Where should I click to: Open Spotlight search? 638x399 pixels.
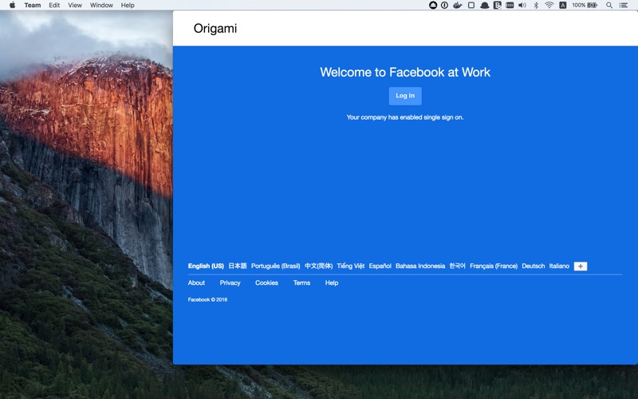(x=609, y=6)
